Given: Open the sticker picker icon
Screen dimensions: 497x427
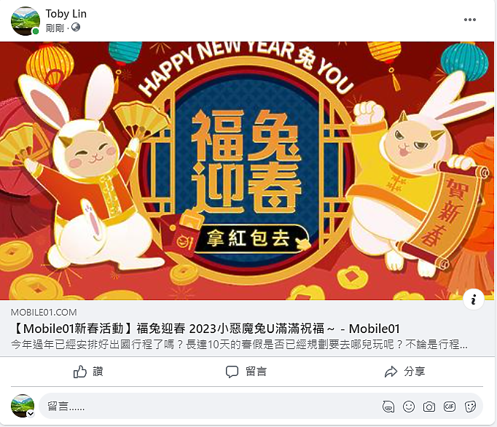Looking at the screenshot, I should [x=470, y=407].
